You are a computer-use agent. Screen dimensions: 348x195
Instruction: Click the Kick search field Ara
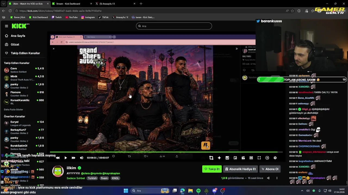174,26
